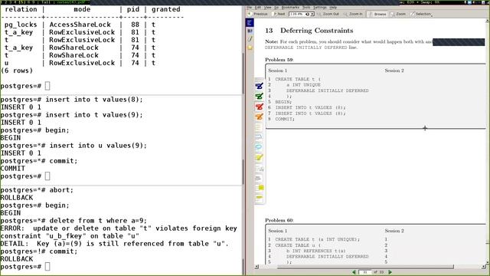Click the PDF scroll-left arrow
Screen dimensions: 490x276
pyautogui.click(x=256, y=267)
